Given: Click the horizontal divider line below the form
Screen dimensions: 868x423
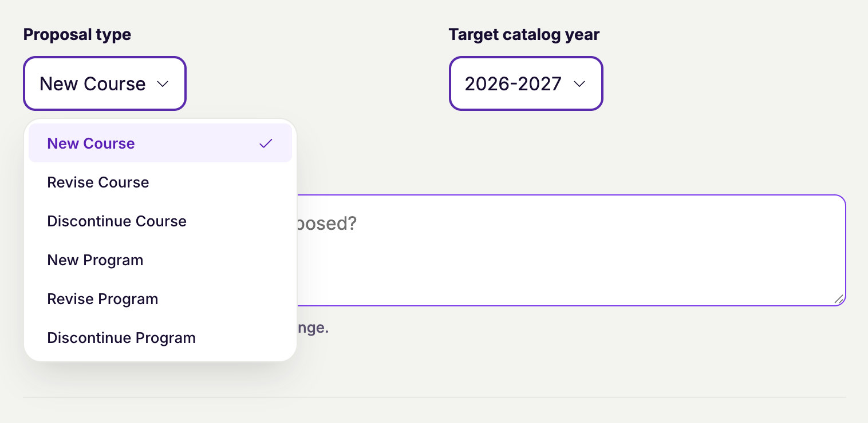Looking at the screenshot, I should [435, 397].
